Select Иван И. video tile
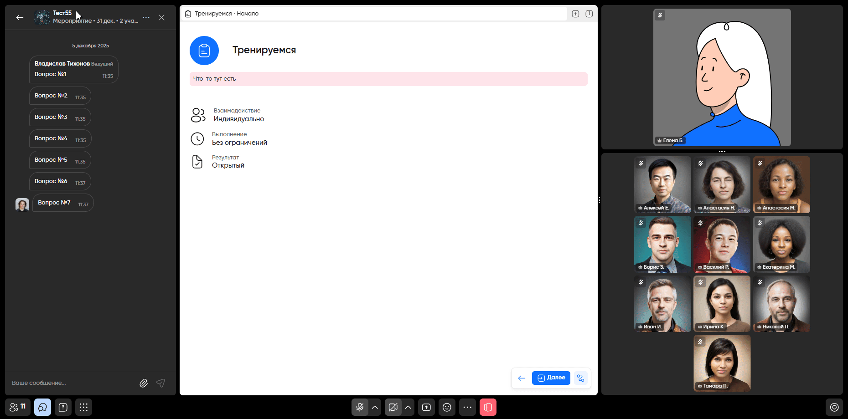 coord(662,304)
